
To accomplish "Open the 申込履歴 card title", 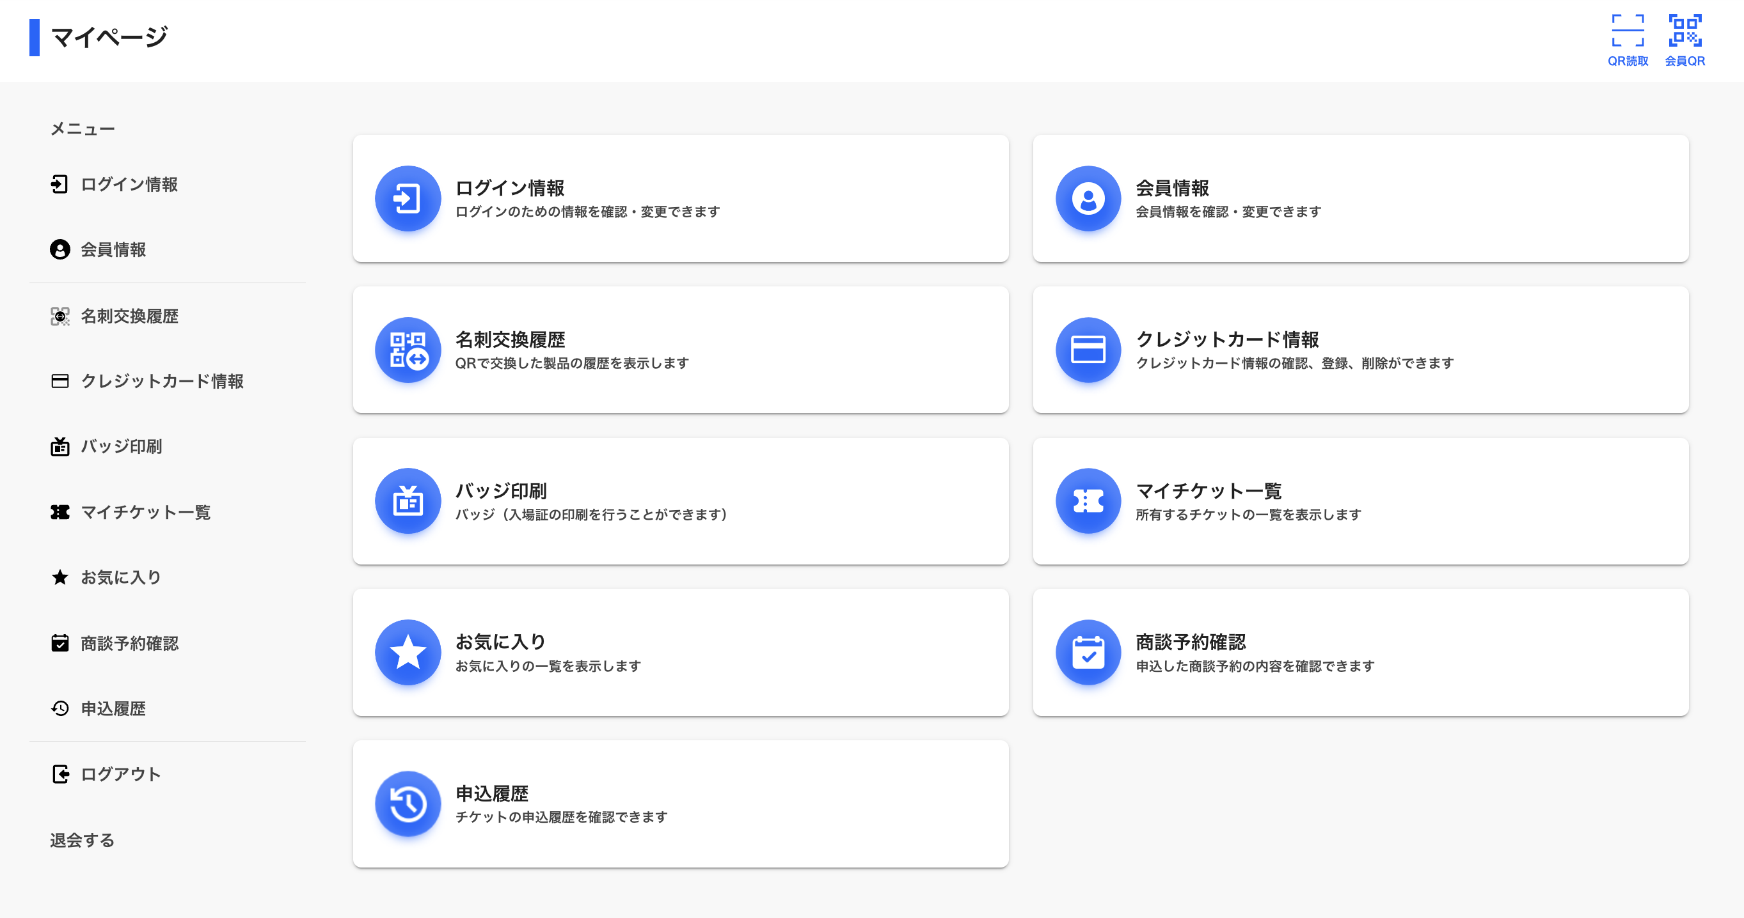I will [492, 793].
